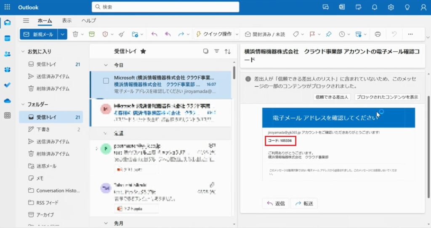The width and height of the screenshot is (431, 228).
Task: Select 迷惑メール folder
Action: click(51, 166)
